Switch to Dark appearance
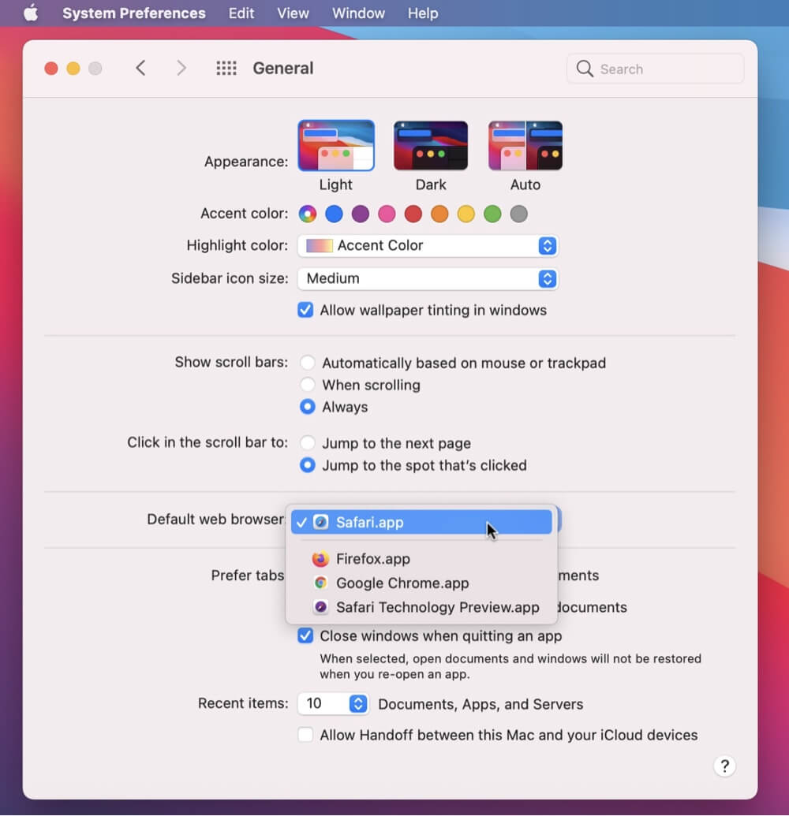The height and width of the screenshot is (816, 789). (431, 144)
